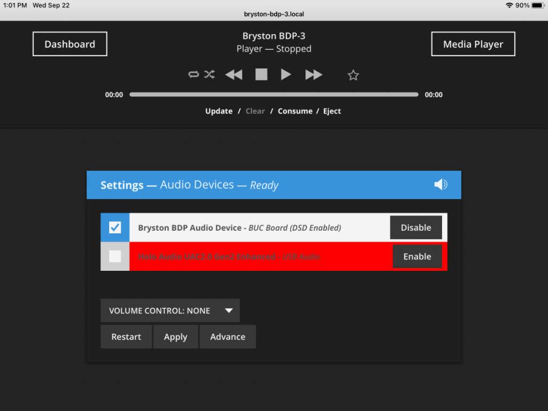The height and width of the screenshot is (411, 548).
Task: Check the Holo Audio UAC2.0 checkbox
Action: click(x=115, y=256)
